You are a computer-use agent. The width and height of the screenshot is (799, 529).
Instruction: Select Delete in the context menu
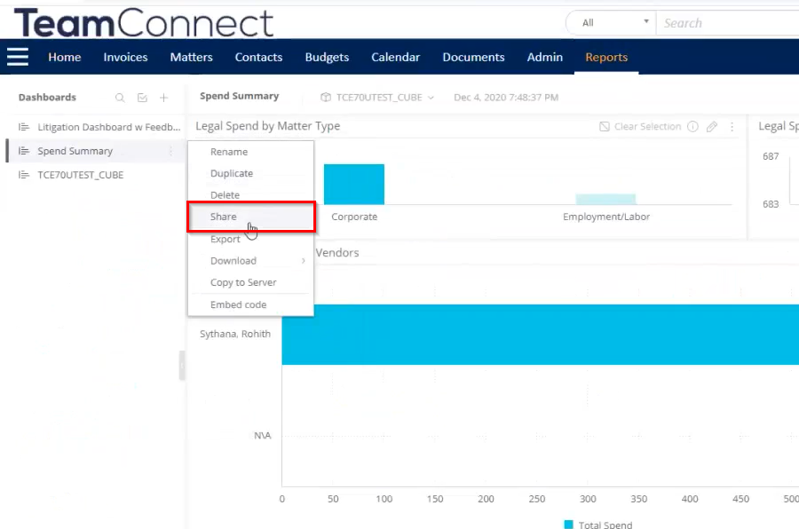tap(250, 194)
